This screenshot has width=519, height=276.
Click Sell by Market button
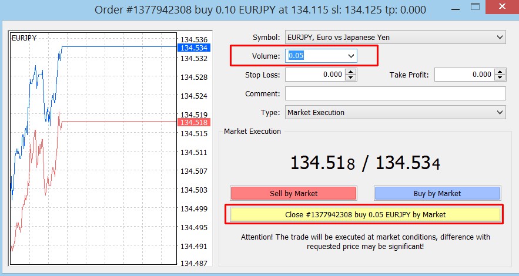294,193
